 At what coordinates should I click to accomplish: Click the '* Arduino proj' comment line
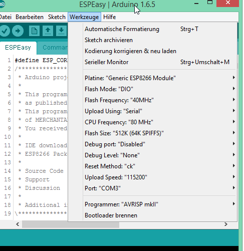[x=43, y=78]
